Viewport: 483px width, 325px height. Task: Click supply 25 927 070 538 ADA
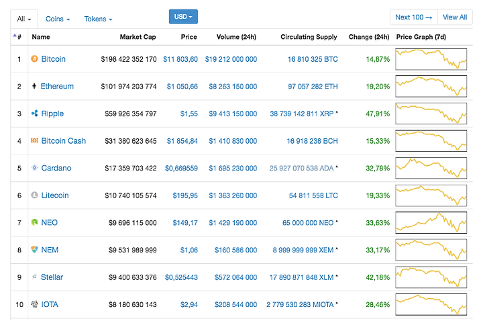[302, 168]
